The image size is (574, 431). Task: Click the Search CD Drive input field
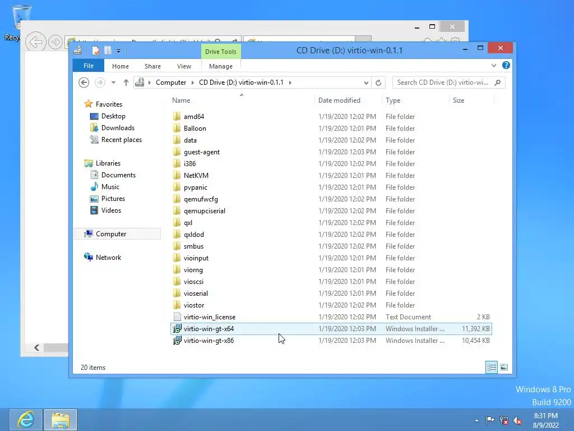coord(443,82)
